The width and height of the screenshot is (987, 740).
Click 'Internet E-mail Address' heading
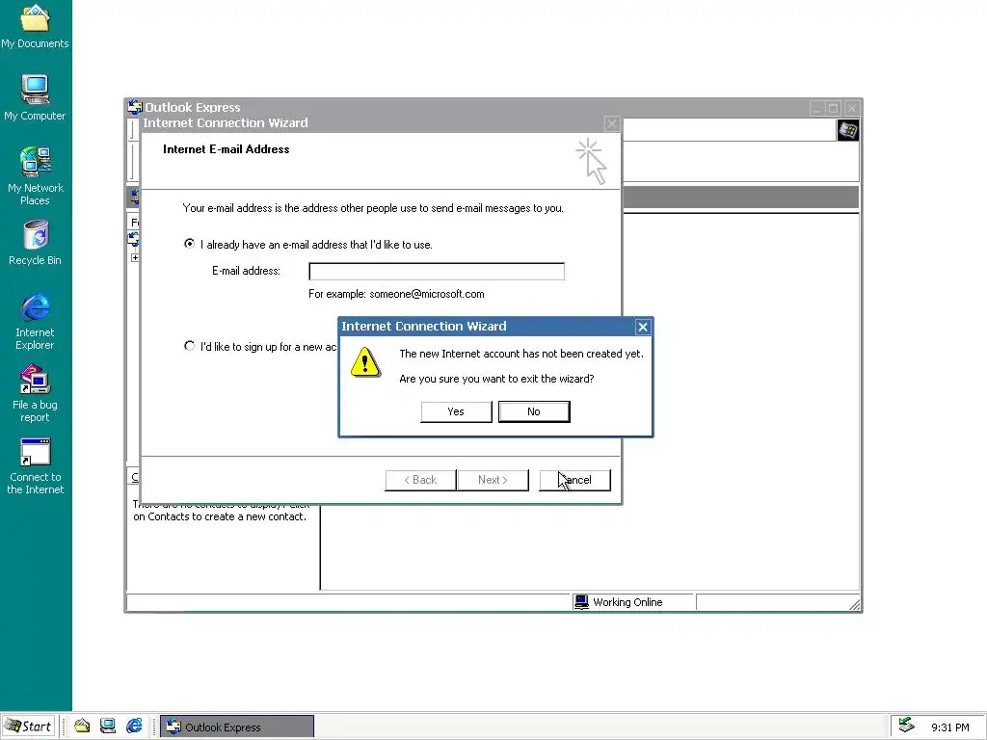coord(226,149)
